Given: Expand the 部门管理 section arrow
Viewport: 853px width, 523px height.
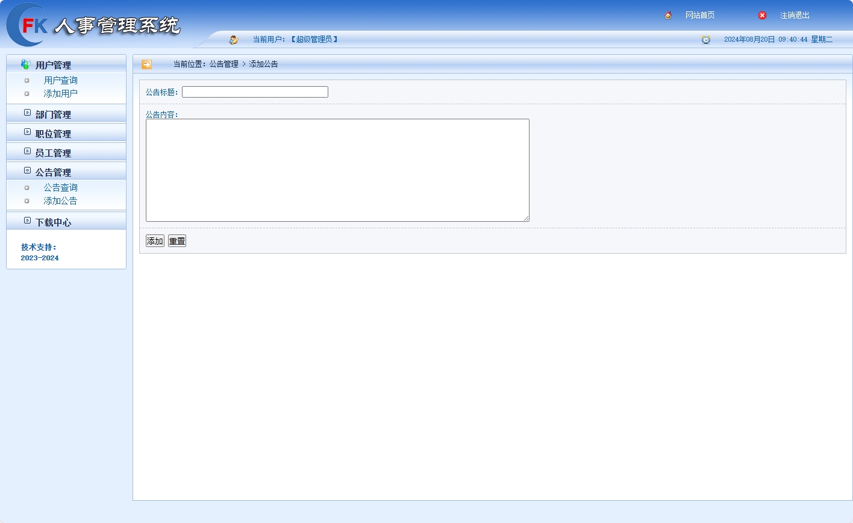Looking at the screenshot, I should [x=27, y=113].
